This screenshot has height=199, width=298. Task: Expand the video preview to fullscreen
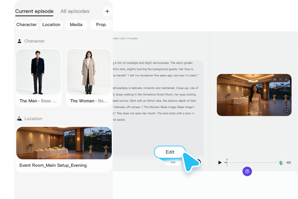point(286,111)
